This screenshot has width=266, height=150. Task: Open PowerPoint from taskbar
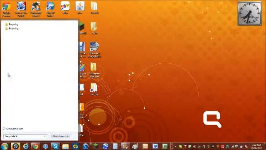point(145,146)
